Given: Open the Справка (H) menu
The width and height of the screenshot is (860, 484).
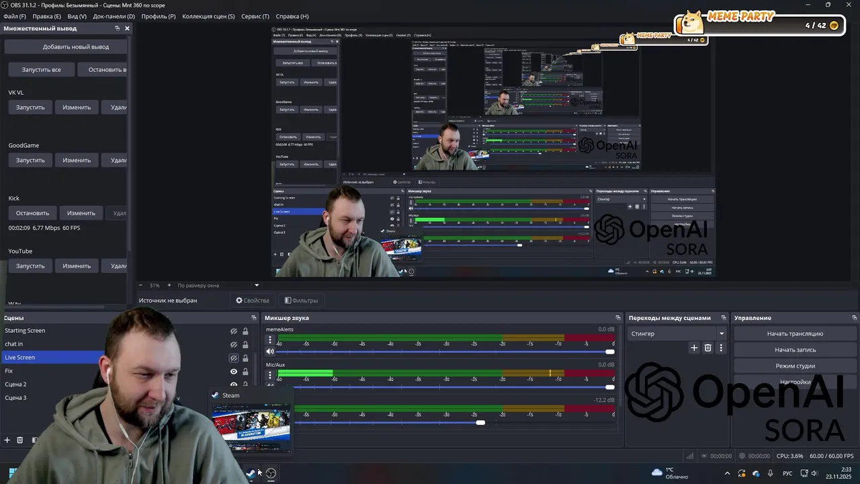Looking at the screenshot, I should tap(292, 16).
